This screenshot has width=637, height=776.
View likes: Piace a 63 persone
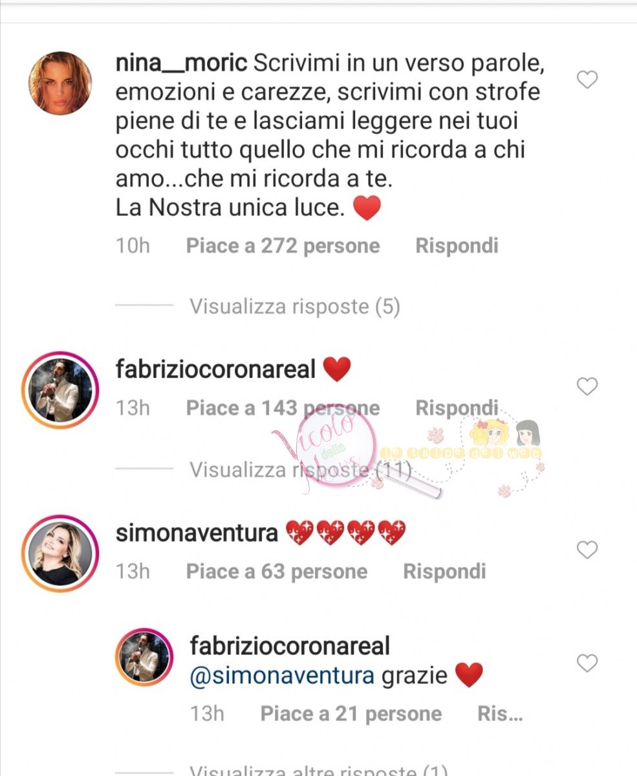277,572
